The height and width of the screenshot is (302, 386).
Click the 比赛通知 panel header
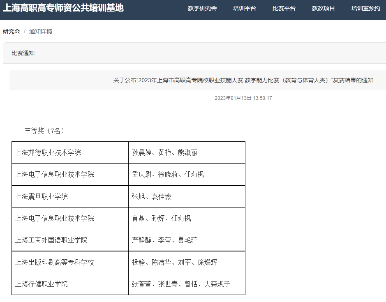[23, 53]
